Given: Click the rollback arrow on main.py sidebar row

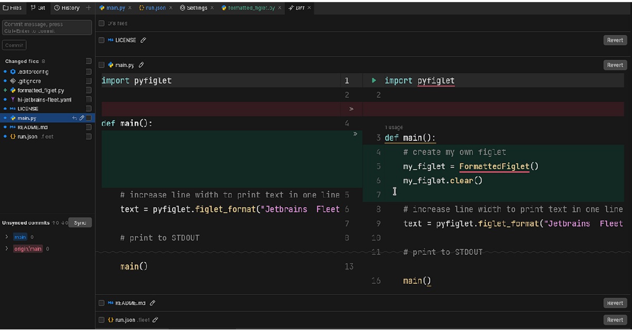Looking at the screenshot, I should point(75,118).
